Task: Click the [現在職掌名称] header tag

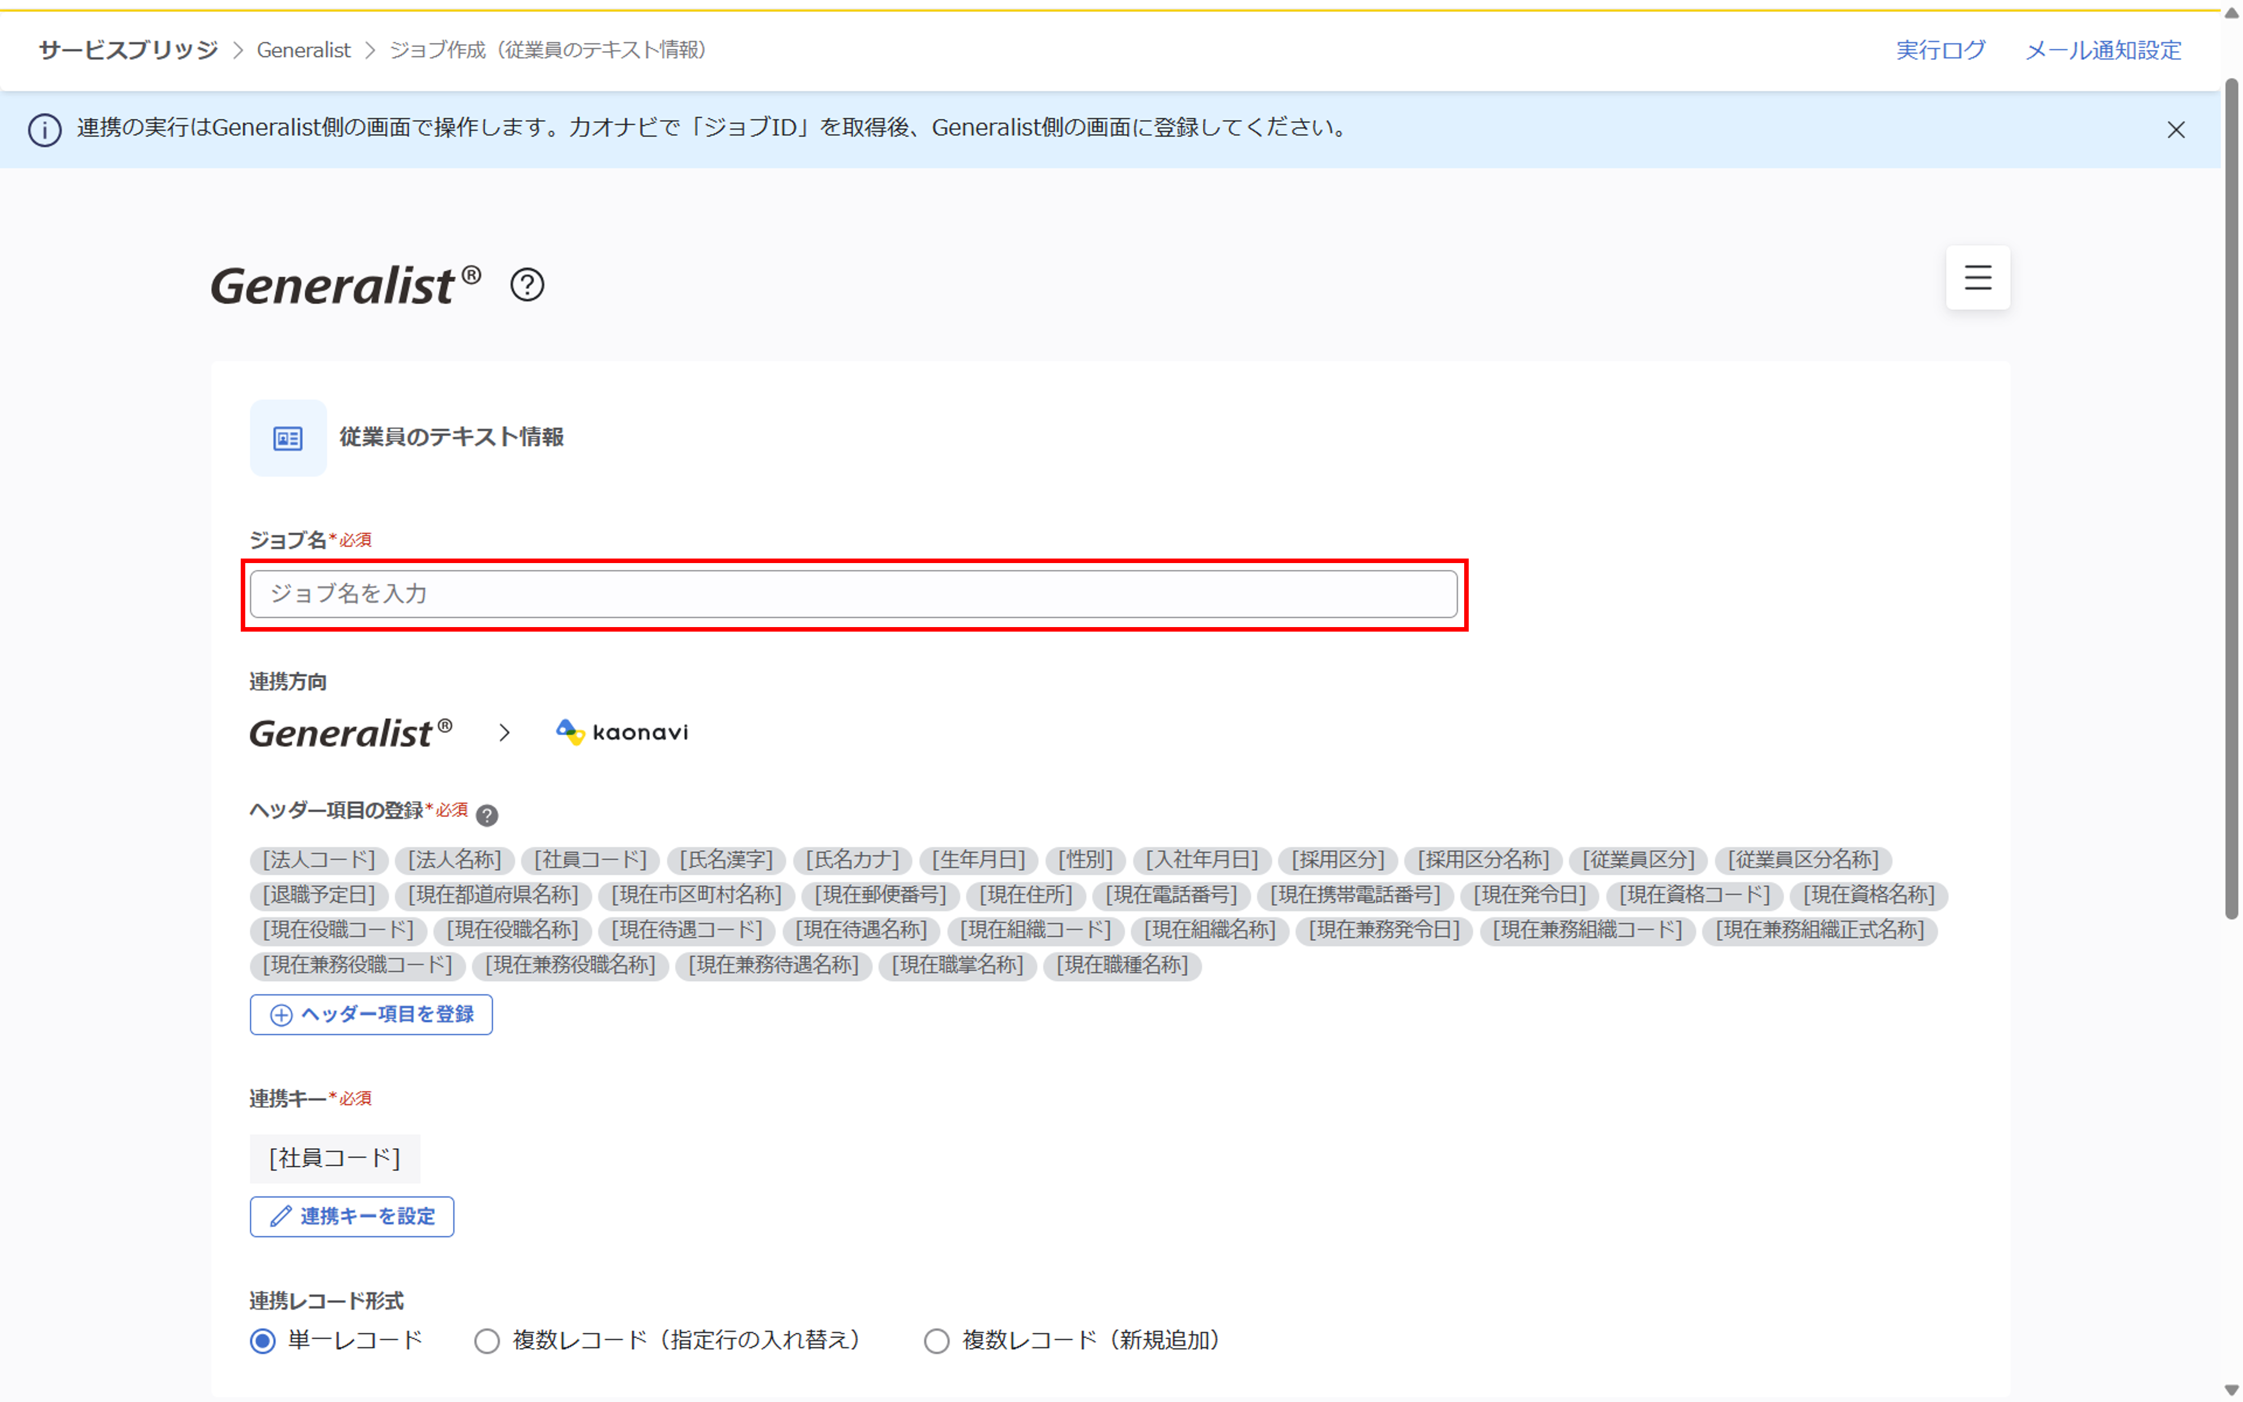Action: (x=957, y=965)
